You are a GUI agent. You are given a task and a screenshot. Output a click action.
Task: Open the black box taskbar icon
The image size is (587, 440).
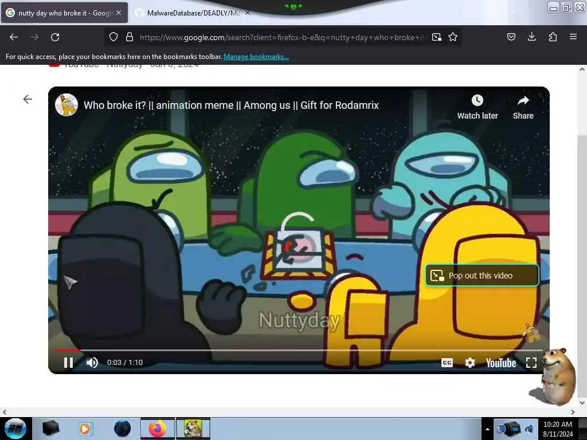tap(50, 428)
